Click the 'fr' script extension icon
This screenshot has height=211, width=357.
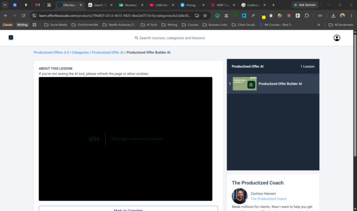pos(253,15)
